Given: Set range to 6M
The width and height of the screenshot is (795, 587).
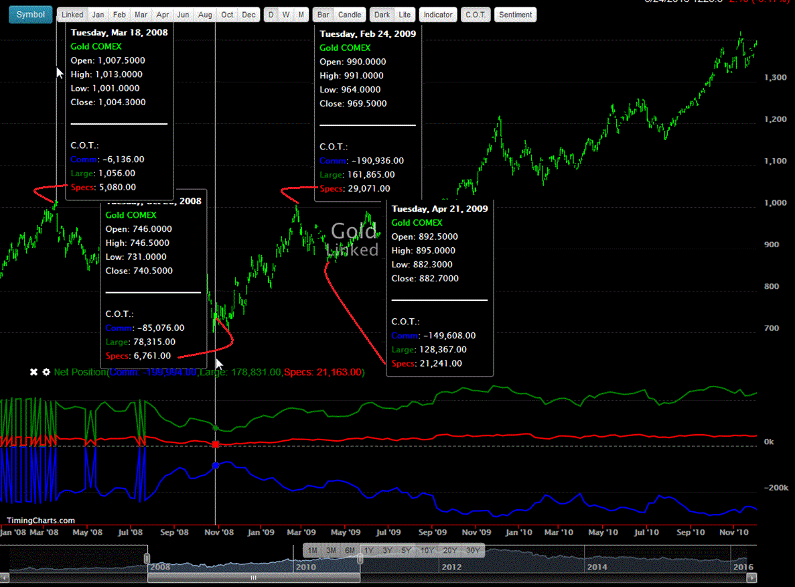Looking at the screenshot, I should click(350, 550).
